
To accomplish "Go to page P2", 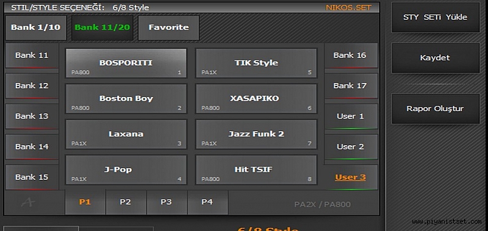I will pos(126,202).
